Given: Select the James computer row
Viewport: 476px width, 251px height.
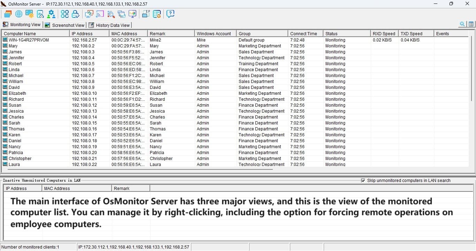Looking at the screenshot, I should pos(235,52).
